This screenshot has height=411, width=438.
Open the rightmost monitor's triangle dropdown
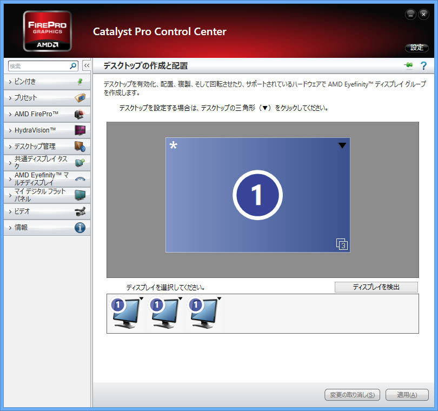coord(220,299)
